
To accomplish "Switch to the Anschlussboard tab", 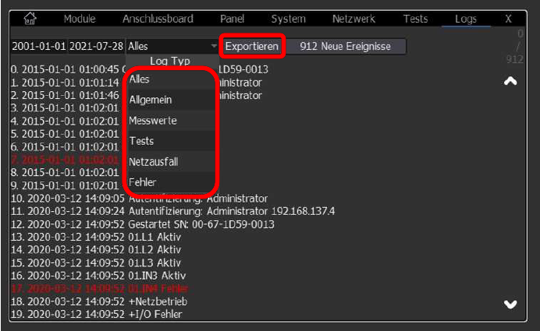I will [x=158, y=18].
